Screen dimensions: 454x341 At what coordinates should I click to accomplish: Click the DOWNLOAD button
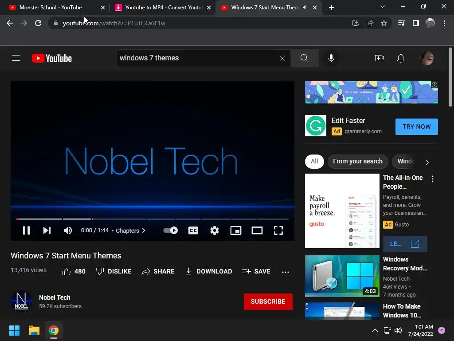tap(209, 271)
